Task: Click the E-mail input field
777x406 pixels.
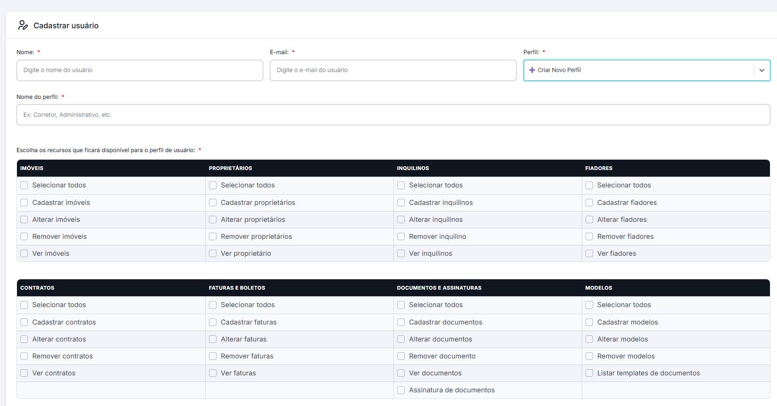Action: (393, 70)
